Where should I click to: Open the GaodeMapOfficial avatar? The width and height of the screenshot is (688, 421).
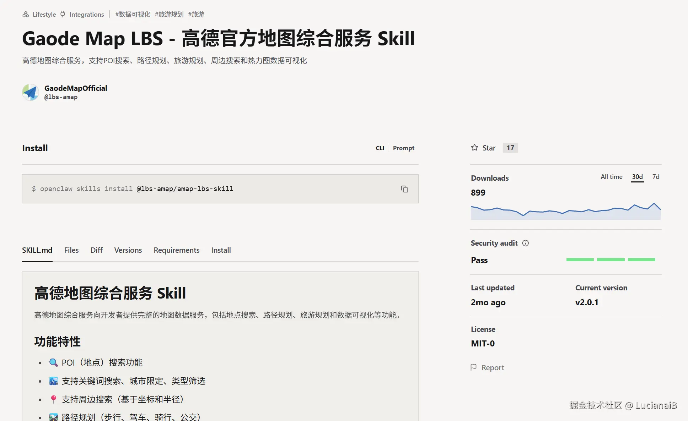click(31, 92)
